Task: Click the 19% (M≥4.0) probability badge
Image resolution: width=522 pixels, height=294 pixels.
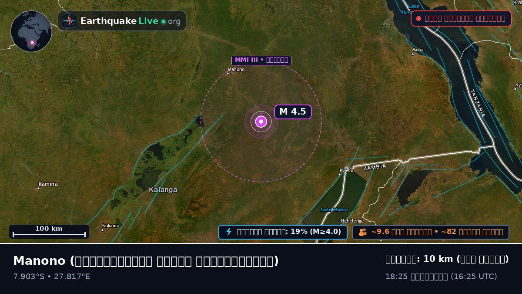Action: [x=283, y=232]
